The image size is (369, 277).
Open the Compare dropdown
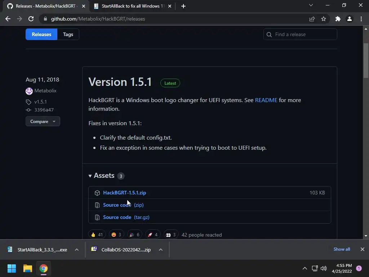coord(43,121)
